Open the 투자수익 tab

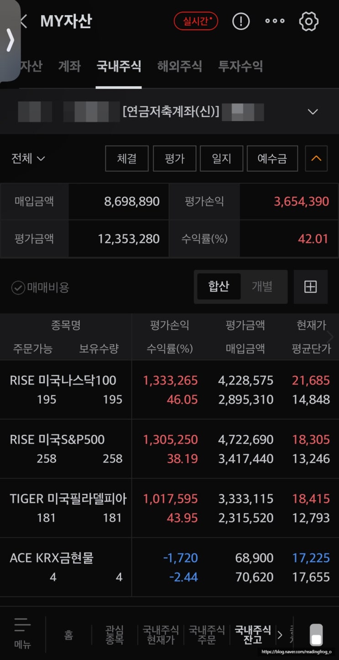point(240,66)
